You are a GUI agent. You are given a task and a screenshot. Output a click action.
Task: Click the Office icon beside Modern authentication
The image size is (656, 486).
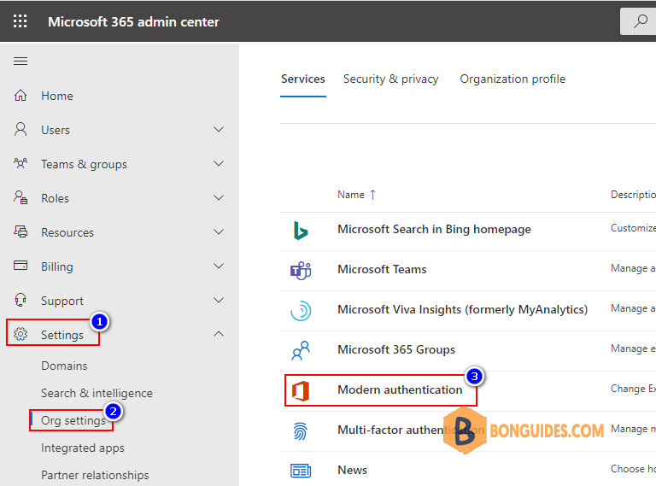(x=301, y=390)
